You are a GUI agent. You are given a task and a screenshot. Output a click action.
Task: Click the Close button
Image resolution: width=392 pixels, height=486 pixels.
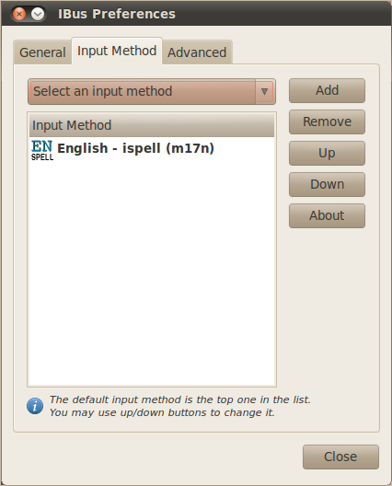click(x=340, y=457)
